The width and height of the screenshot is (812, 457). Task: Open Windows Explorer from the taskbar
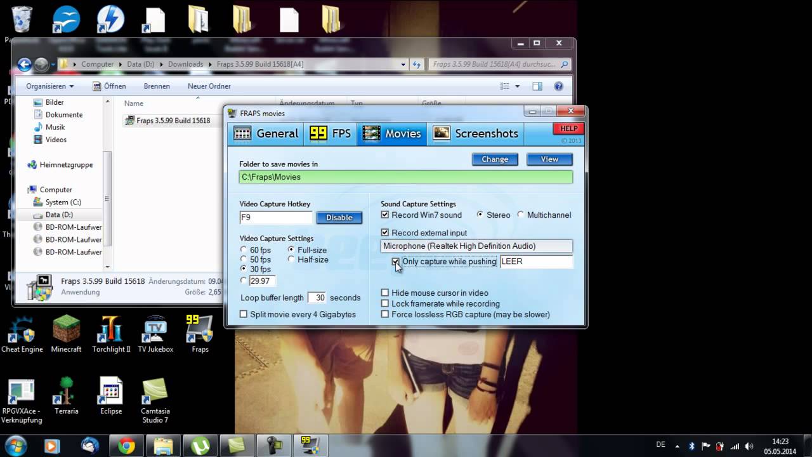164,446
